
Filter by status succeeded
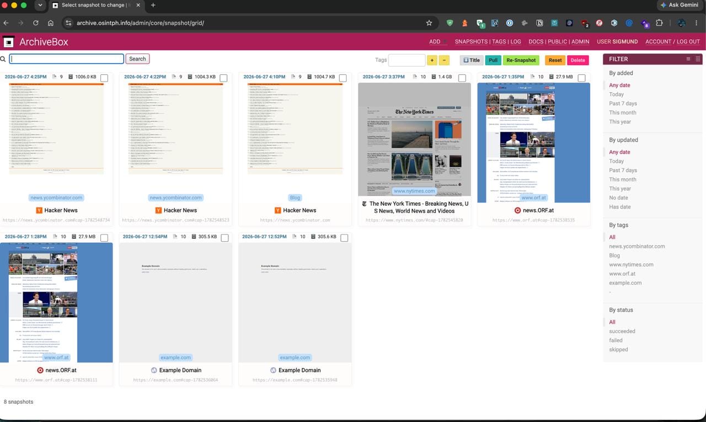(x=622, y=332)
